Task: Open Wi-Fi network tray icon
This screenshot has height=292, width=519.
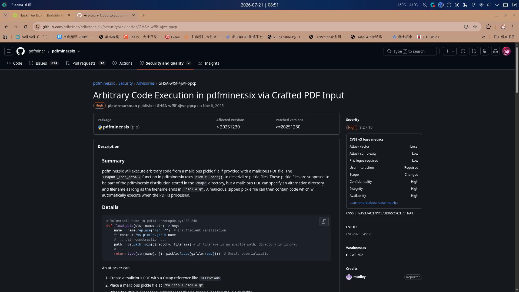Action: coord(481,5)
